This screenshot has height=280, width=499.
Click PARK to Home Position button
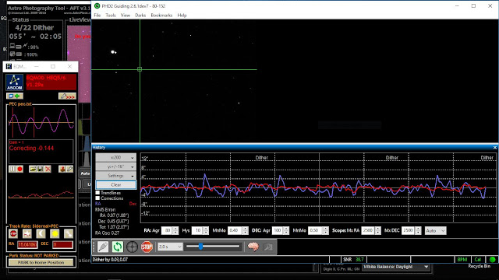41,263
